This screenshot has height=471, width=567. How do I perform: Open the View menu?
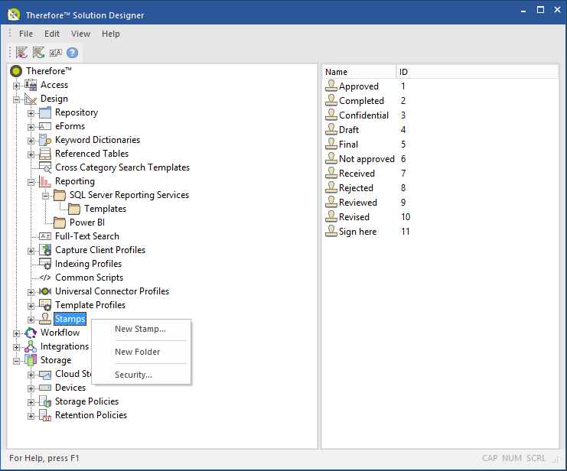click(80, 34)
